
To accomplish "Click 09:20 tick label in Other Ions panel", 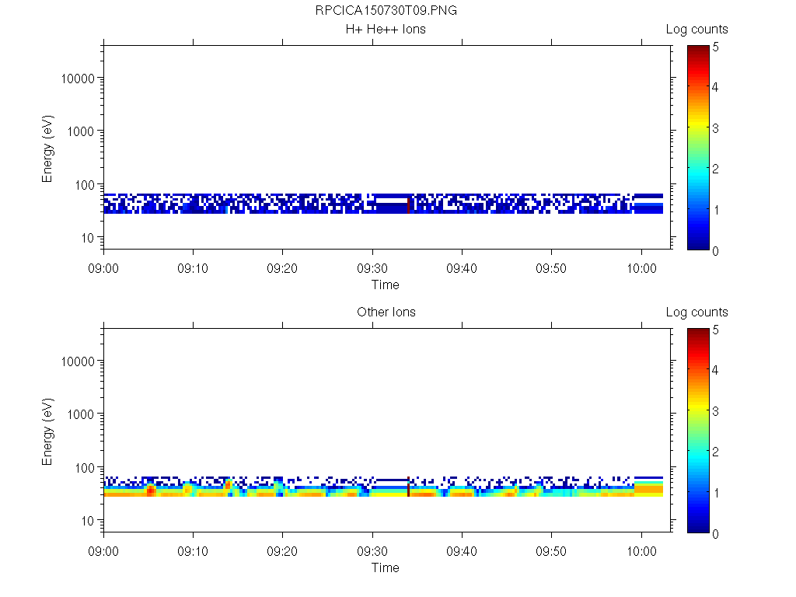I will [282, 551].
